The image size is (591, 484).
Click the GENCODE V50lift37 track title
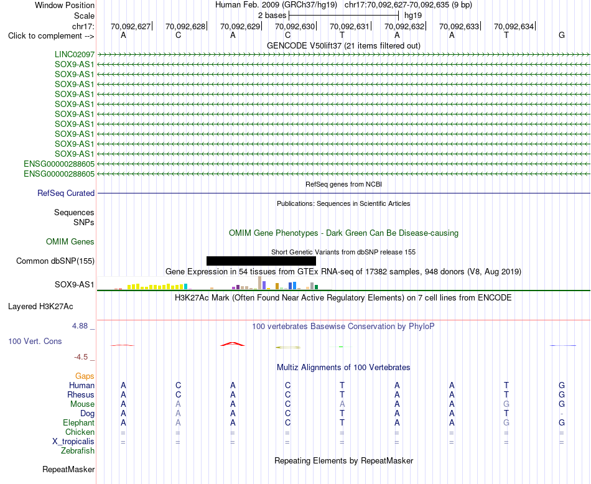click(x=343, y=45)
